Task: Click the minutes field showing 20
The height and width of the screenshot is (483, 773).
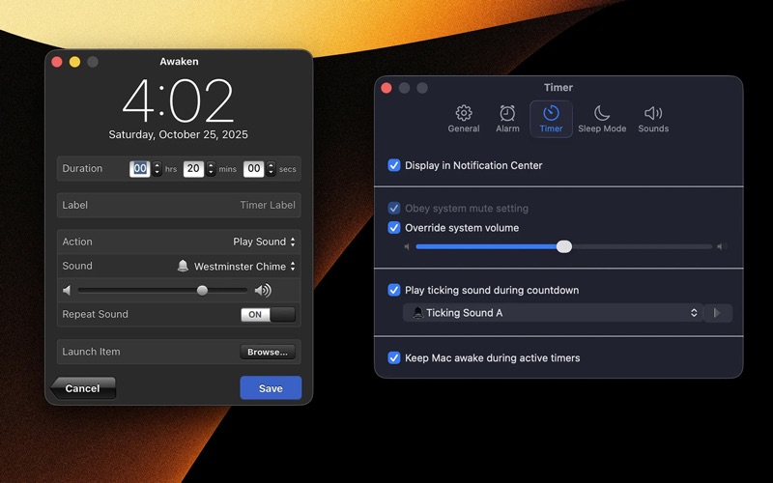Action: coord(193,168)
